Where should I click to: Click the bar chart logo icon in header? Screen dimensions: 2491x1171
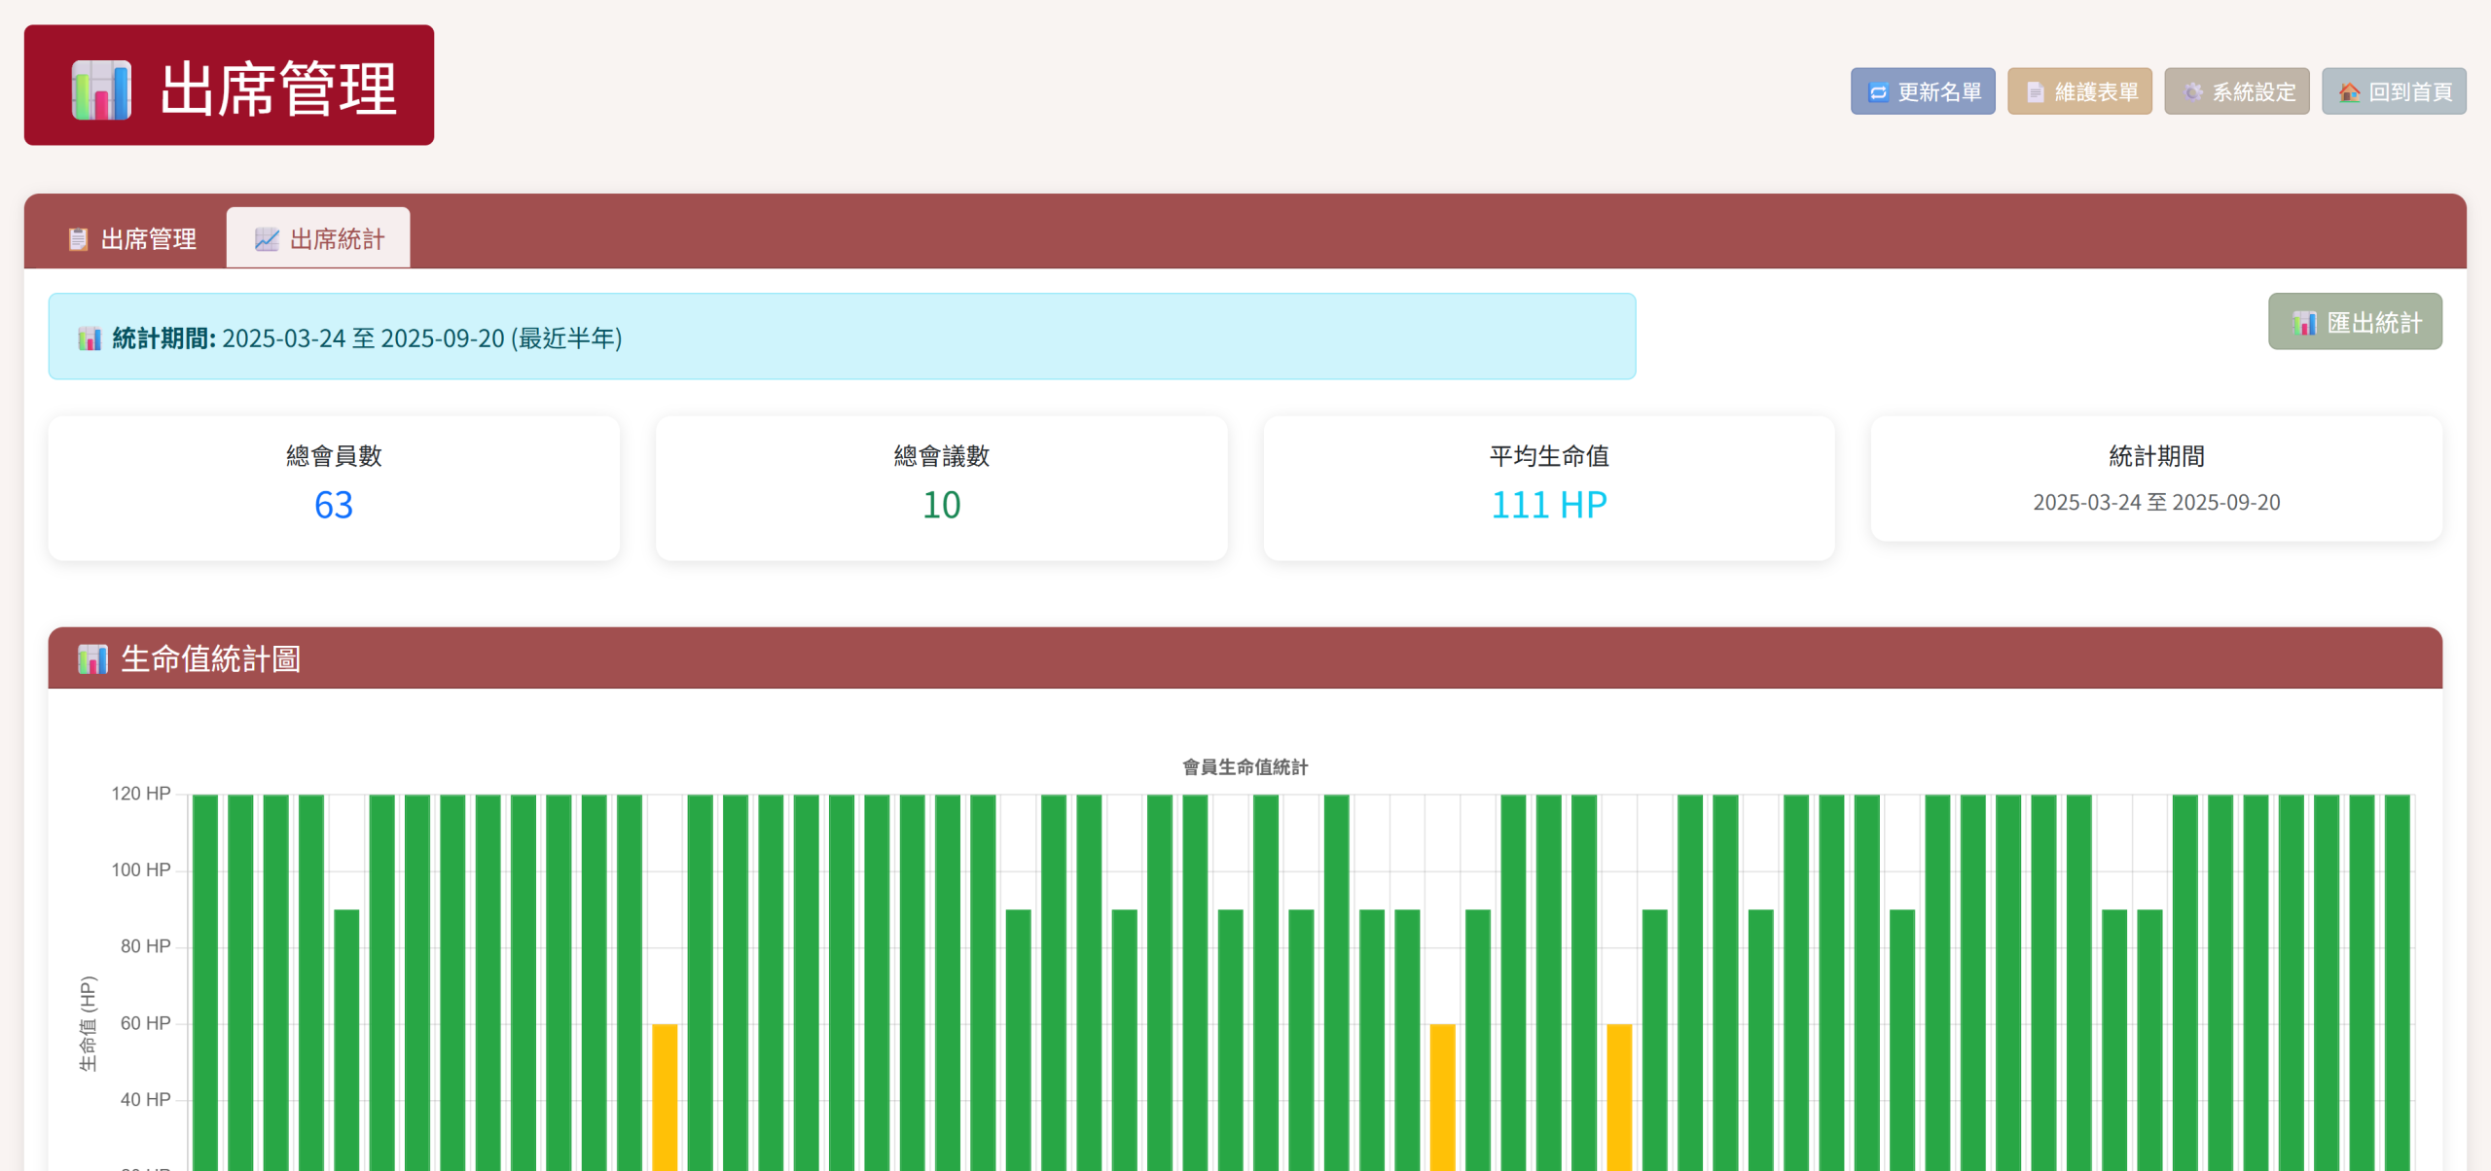pos(101,89)
